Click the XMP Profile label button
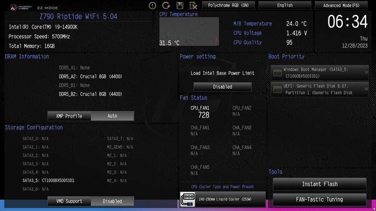The width and height of the screenshot is (376, 211). pyautogui.click(x=69, y=116)
